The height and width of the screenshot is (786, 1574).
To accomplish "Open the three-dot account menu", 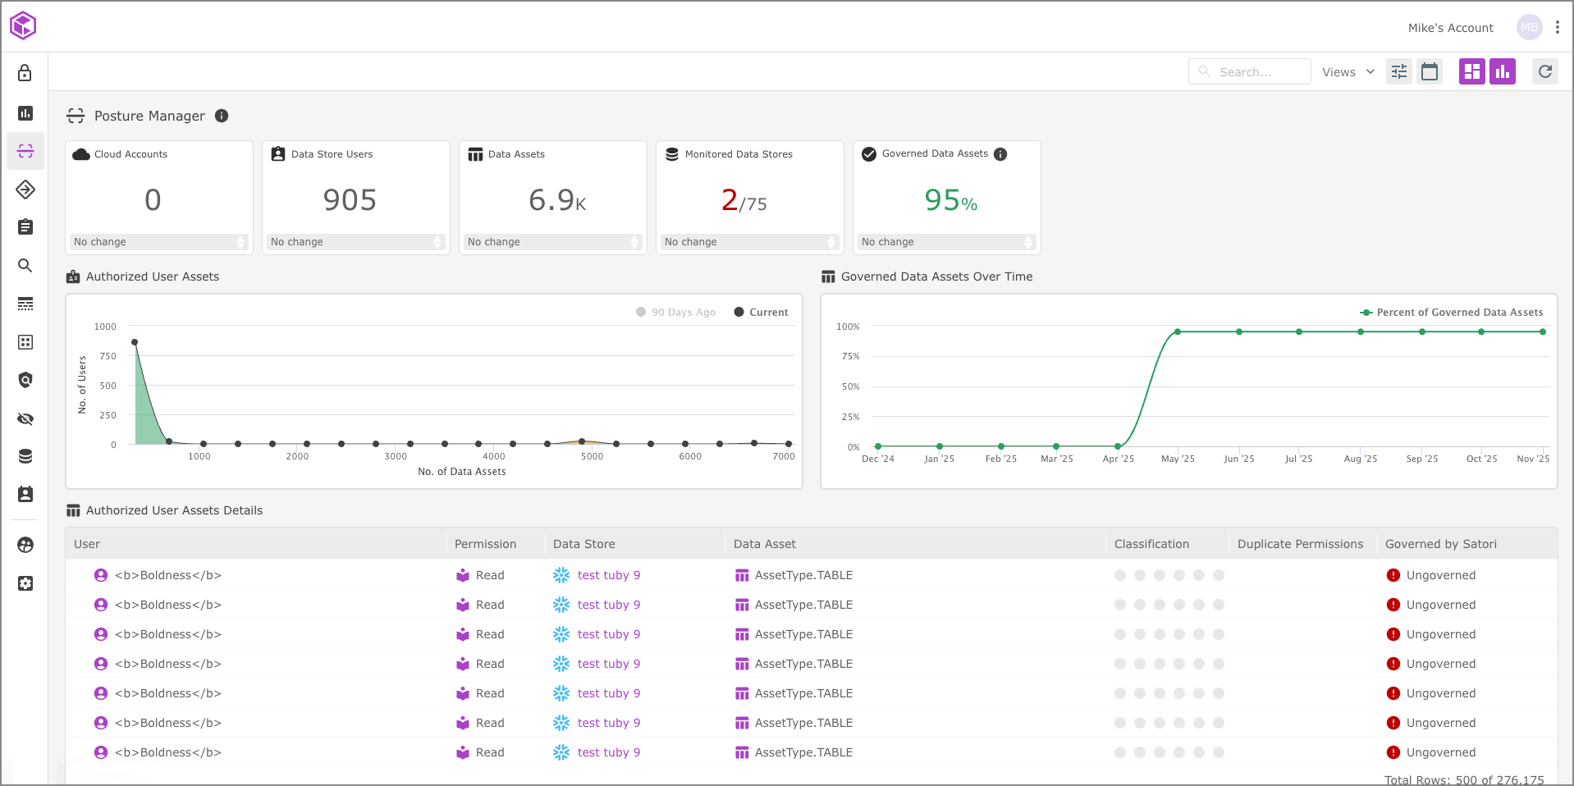I will [x=1557, y=27].
